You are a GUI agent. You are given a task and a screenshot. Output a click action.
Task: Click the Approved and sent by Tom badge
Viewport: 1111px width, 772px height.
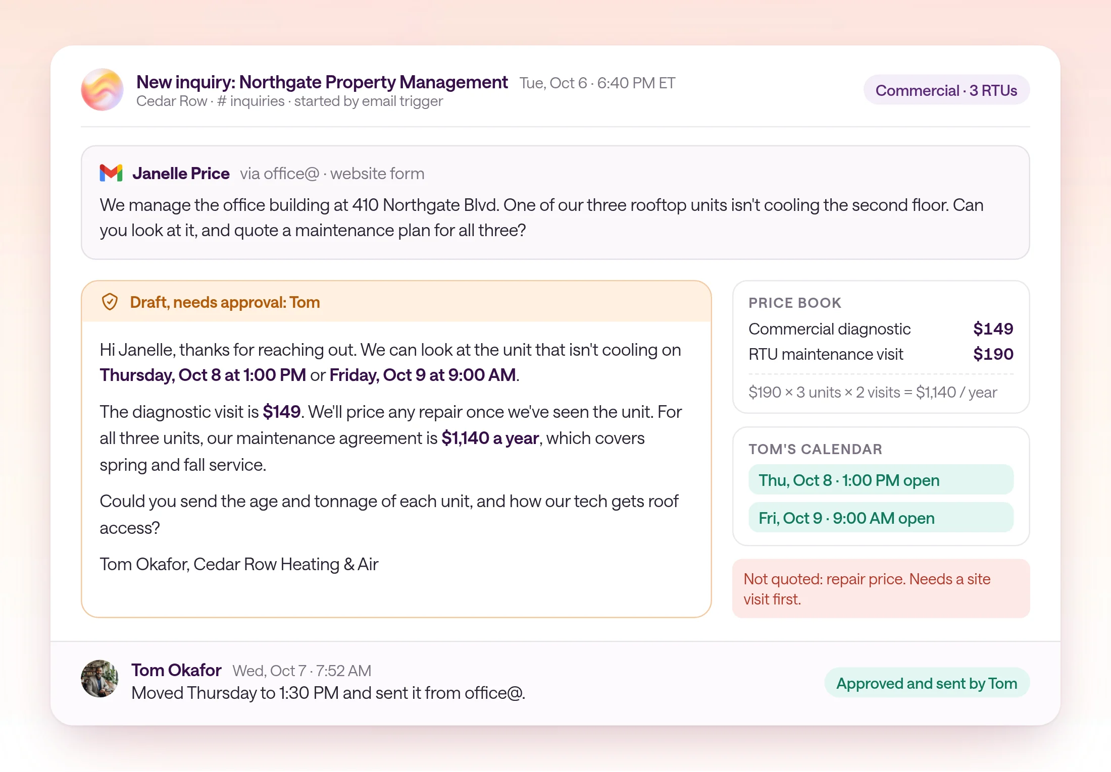click(927, 683)
